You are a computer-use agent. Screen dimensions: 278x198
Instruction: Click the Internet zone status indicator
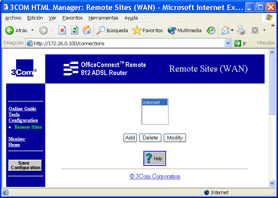tap(216, 192)
